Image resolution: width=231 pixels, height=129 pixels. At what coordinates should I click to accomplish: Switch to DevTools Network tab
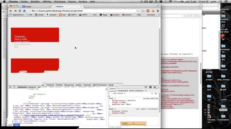pos(32,87)
